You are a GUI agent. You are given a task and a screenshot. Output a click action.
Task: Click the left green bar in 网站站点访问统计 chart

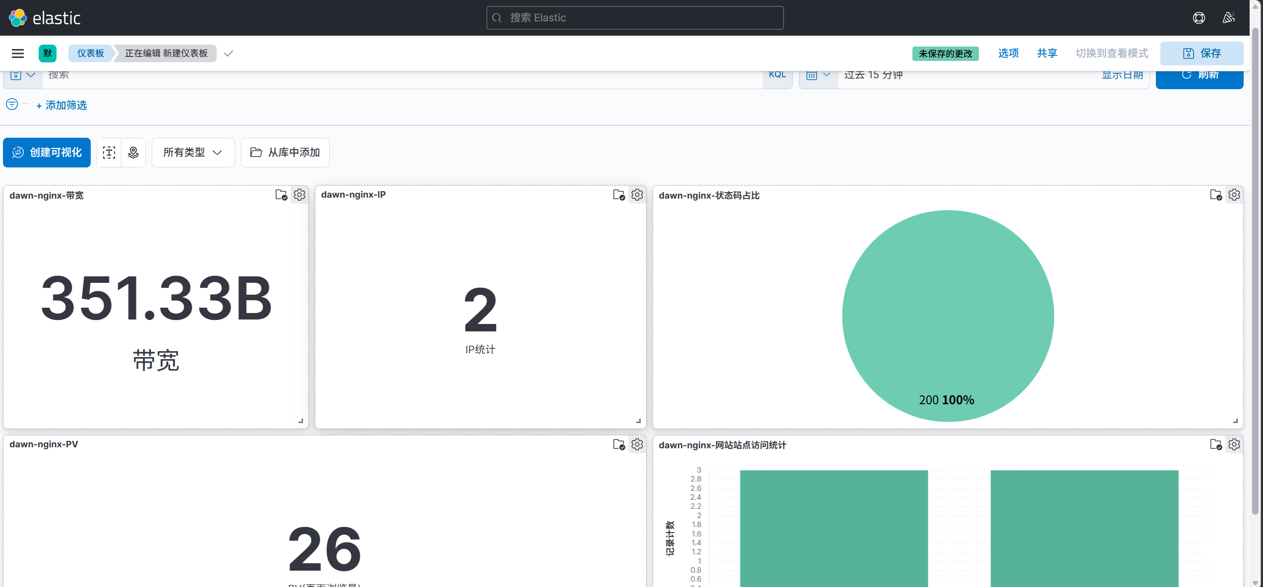tap(834, 528)
